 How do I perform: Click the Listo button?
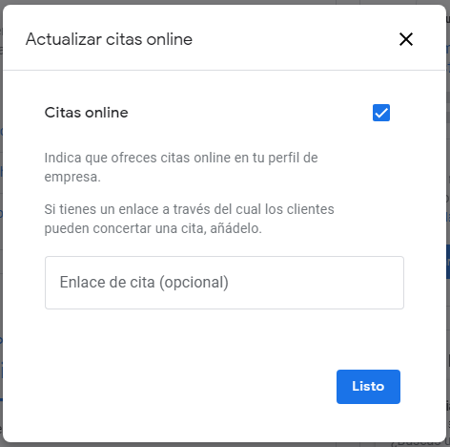(368, 387)
